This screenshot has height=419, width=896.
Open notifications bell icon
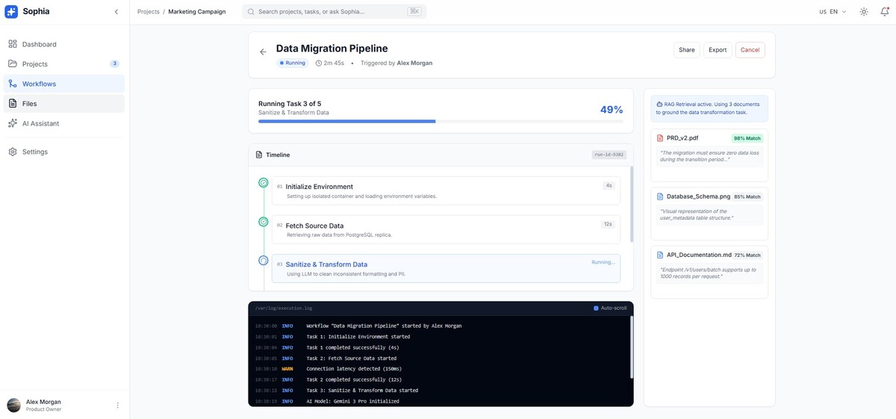click(885, 12)
